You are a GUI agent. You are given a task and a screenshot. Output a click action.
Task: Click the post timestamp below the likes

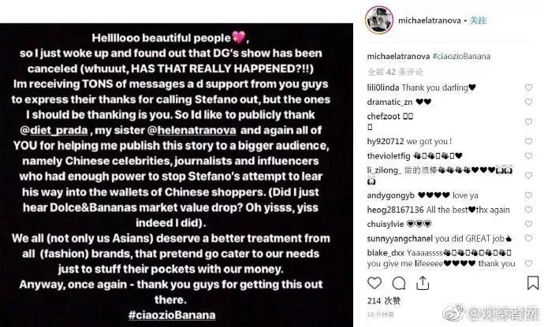tap(380, 314)
